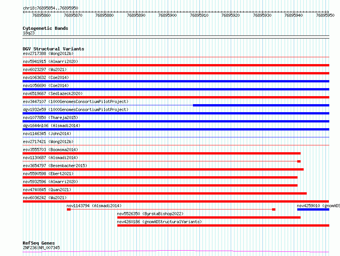
Task: Select the nsv6519667 (Sedlazeck2020) label
Action: pyautogui.click(x=53, y=93)
